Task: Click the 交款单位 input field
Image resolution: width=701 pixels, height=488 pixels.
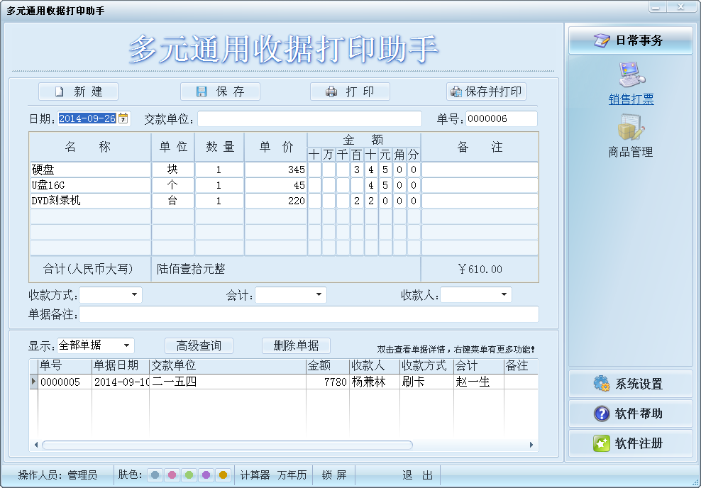Action: [309, 118]
